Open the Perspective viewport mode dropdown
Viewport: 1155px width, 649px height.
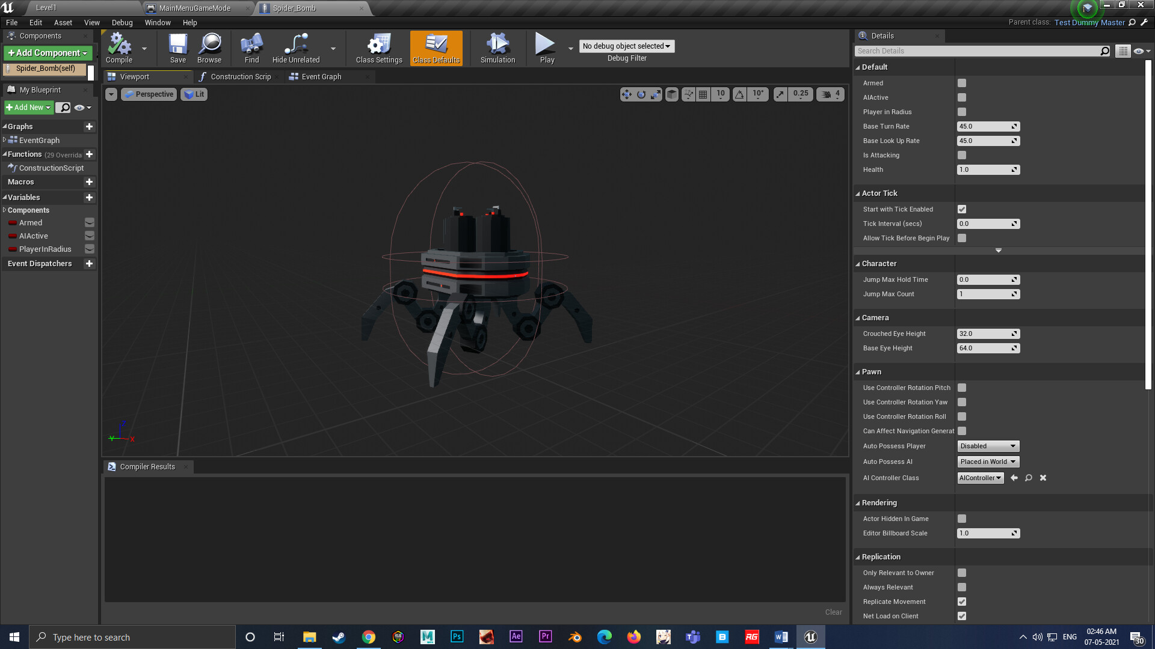click(149, 94)
